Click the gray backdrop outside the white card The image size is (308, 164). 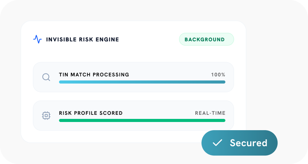[x=274, y=68]
